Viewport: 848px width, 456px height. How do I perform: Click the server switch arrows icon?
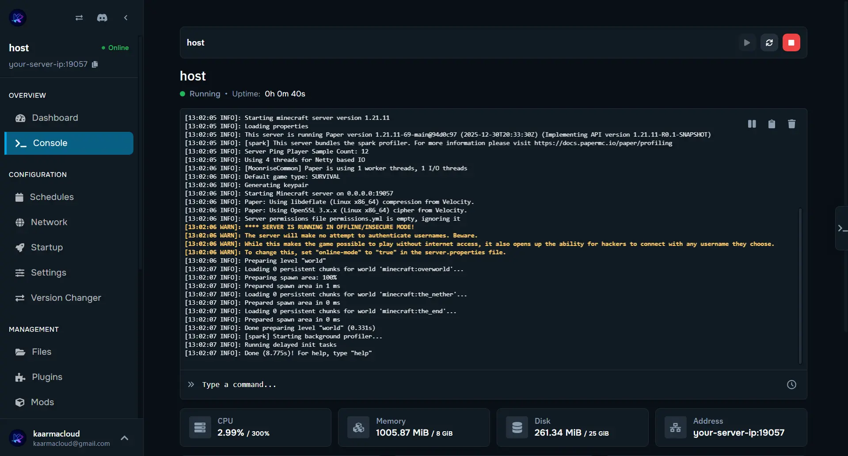click(79, 18)
